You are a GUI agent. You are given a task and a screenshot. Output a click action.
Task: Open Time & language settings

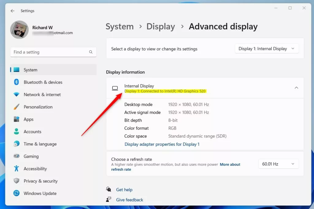53,144
